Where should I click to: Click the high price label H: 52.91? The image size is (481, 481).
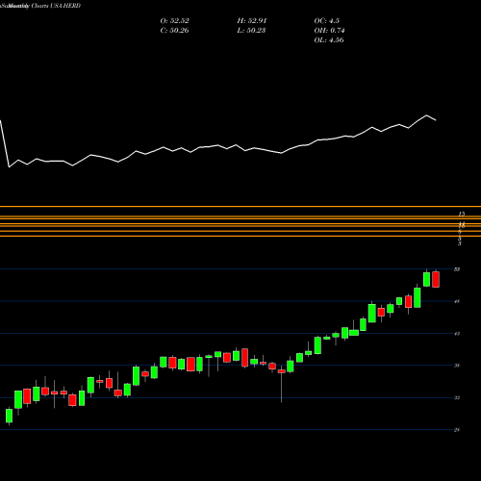click(252, 21)
